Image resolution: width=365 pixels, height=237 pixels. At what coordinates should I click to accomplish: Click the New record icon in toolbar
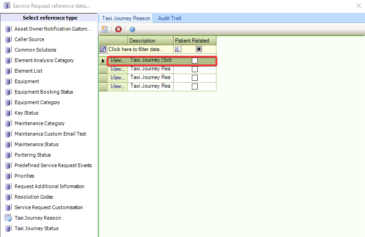point(105,29)
